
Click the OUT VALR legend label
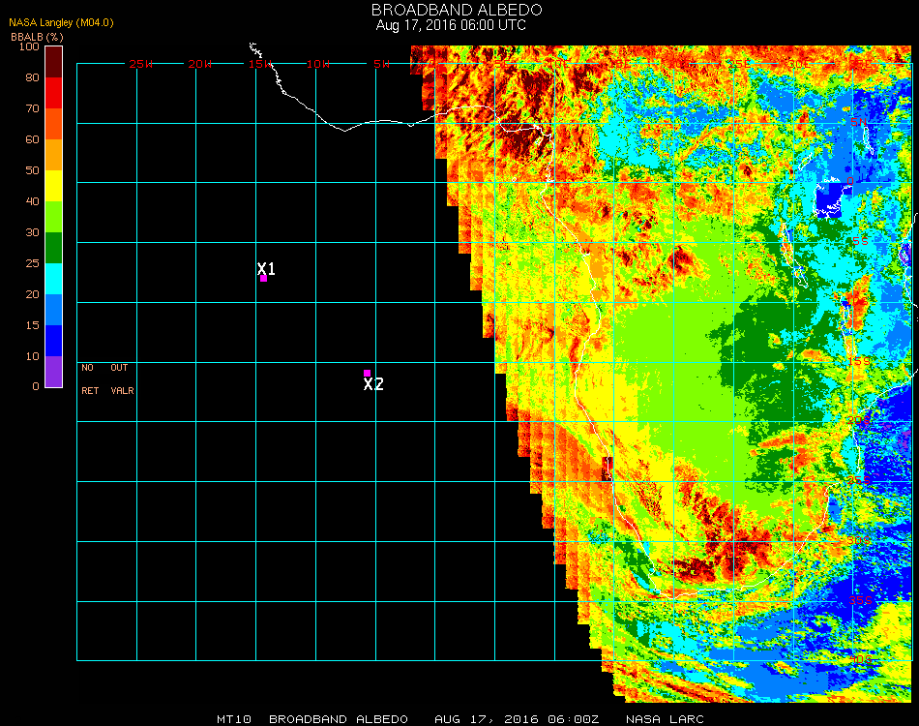tap(122, 379)
